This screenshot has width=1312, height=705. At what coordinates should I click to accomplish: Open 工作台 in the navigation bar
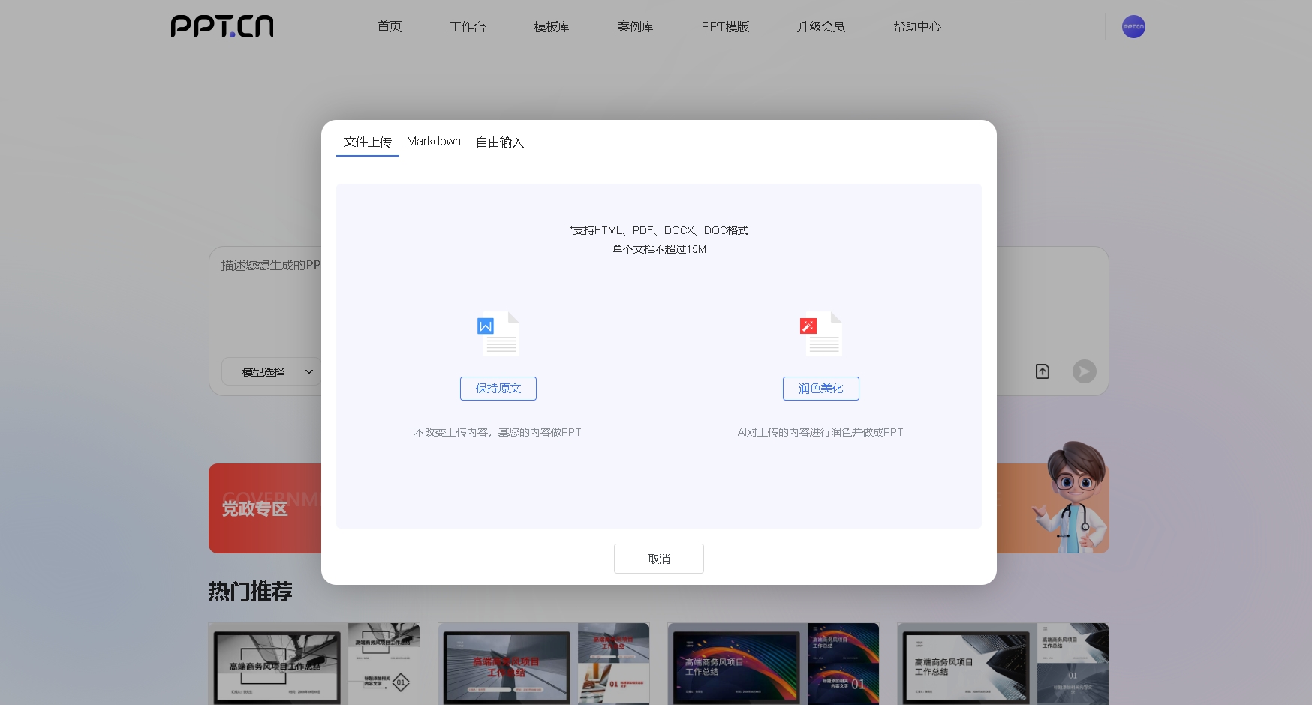point(467,27)
